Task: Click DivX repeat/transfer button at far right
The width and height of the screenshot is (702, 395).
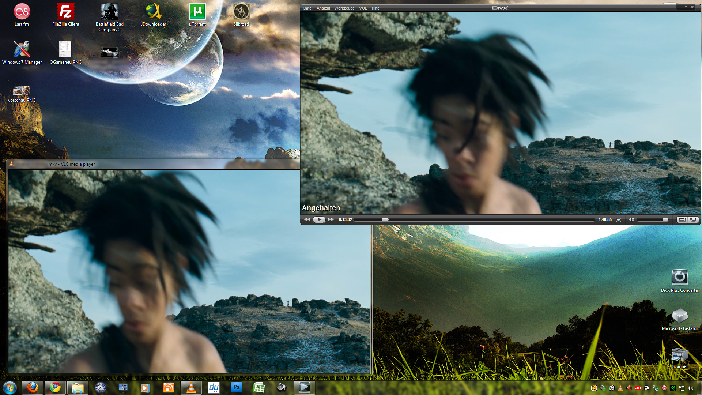Action: [x=693, y=219]
